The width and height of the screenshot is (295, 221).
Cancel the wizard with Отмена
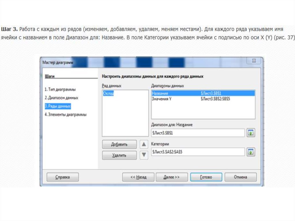click(240, 177)
